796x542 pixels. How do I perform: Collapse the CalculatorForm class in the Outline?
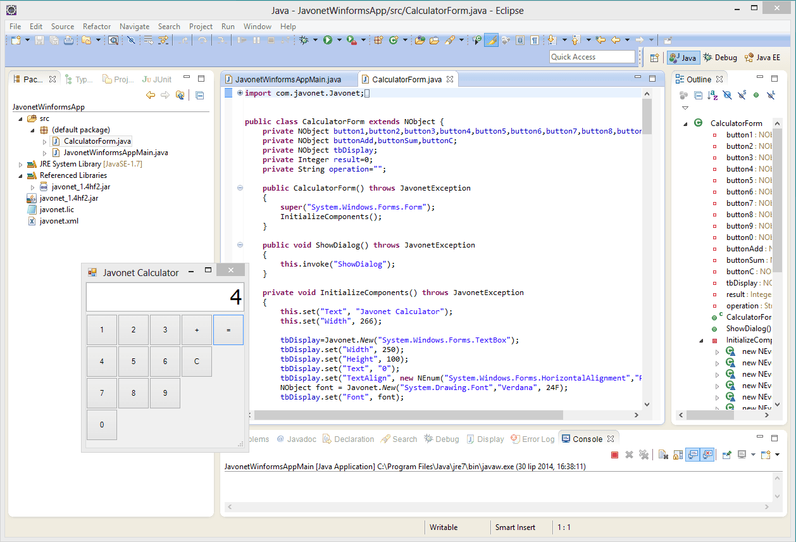686,123
